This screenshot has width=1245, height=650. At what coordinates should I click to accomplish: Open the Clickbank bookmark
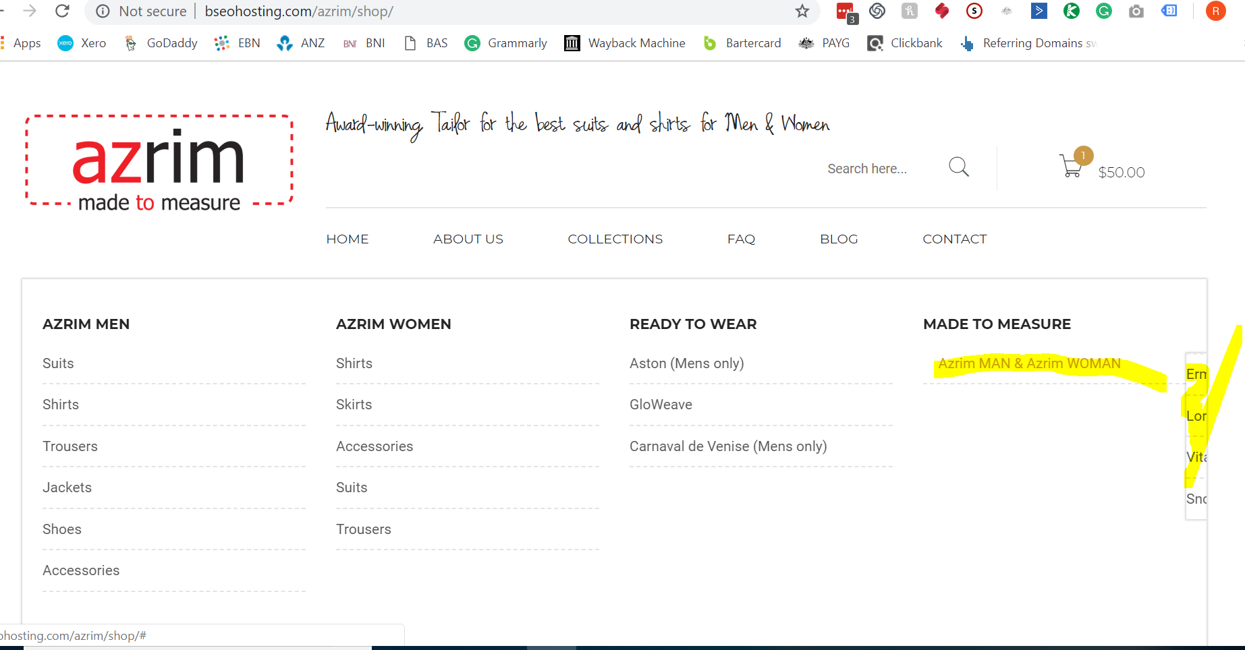tap(905, 43)
